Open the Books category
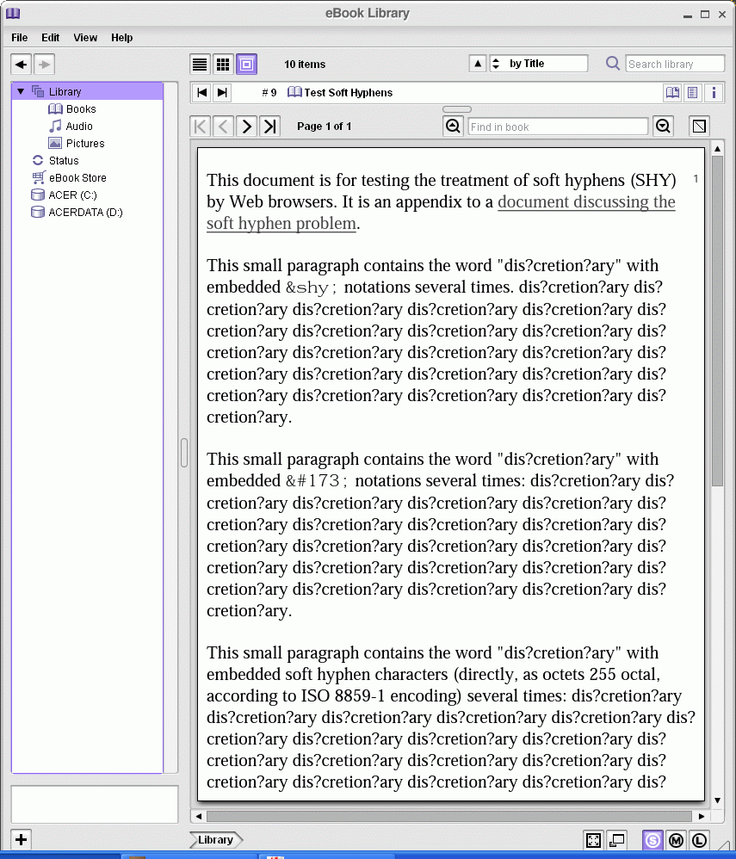The height and width of the screenshot is (859, 736). pyautogui.click(x=81, y=109)
